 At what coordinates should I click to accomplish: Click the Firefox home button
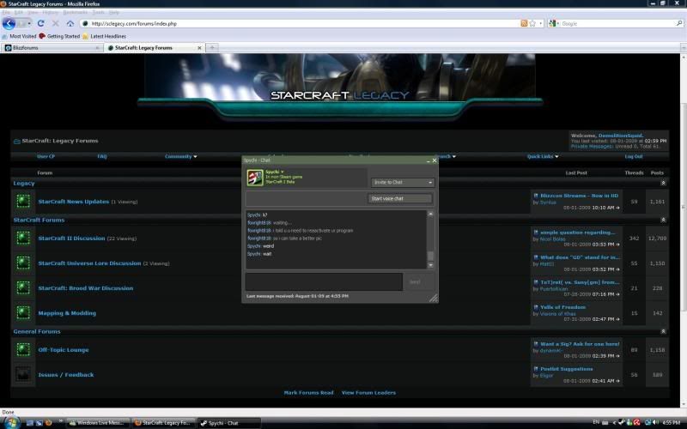(x=70, y=23)
